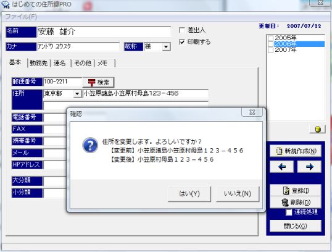Check the 2005年 list checkbox
The width and height of the screenshot is (332, 252).
pyautogui.click(x=270, y=38)
